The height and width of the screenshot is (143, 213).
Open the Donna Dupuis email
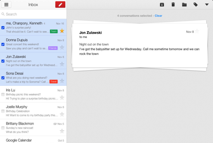[33, 44]
